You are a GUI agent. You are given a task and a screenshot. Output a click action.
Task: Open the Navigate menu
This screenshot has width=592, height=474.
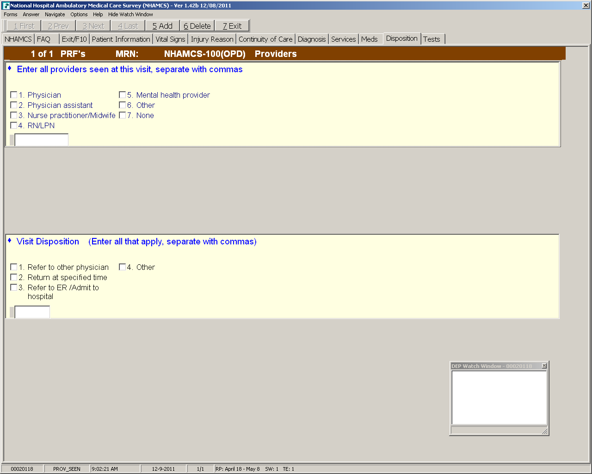click(x=55, y=14)
